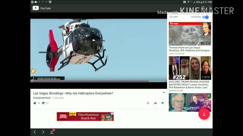
Task: Click the Up next label
Action: [174, 17]
